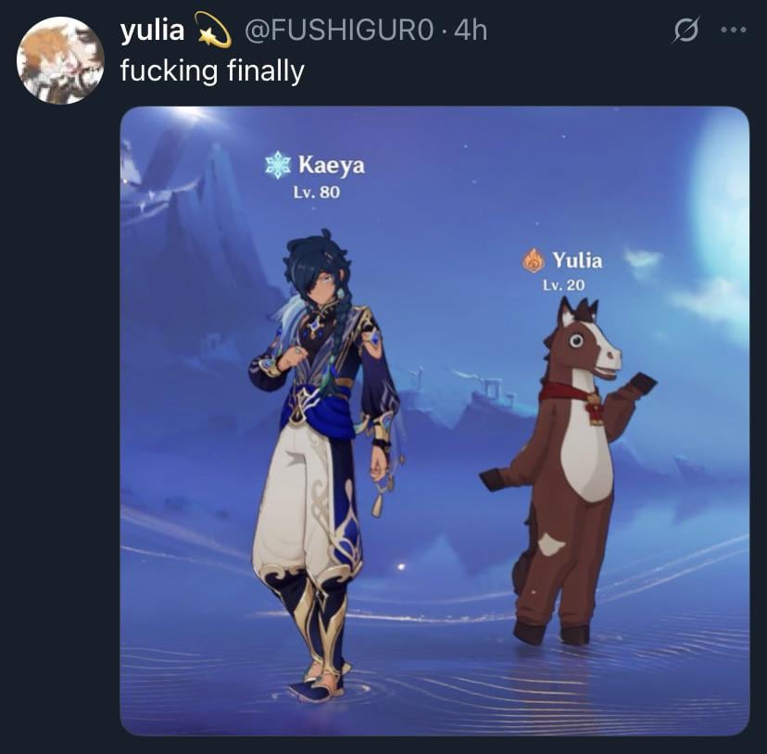Click the slashed-circle icon beside the menu

click(x=685, y=31)
